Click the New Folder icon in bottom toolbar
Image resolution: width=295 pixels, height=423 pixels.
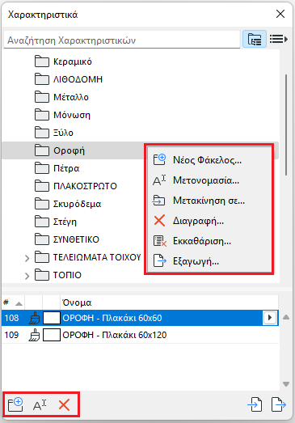15,404
